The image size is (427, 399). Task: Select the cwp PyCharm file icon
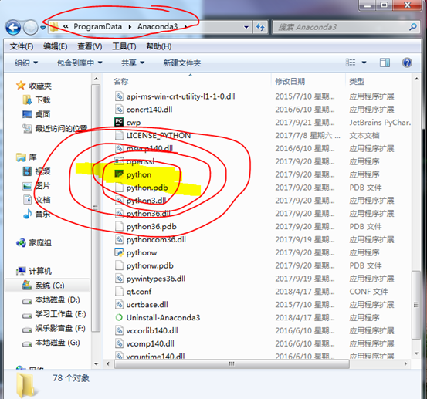click(x=119, y=122)
